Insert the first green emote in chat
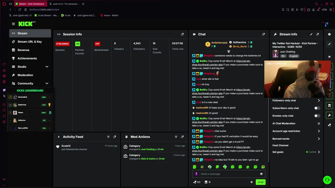Image resolution: width=335 pixels, height=188 pixels. point(194,167)
